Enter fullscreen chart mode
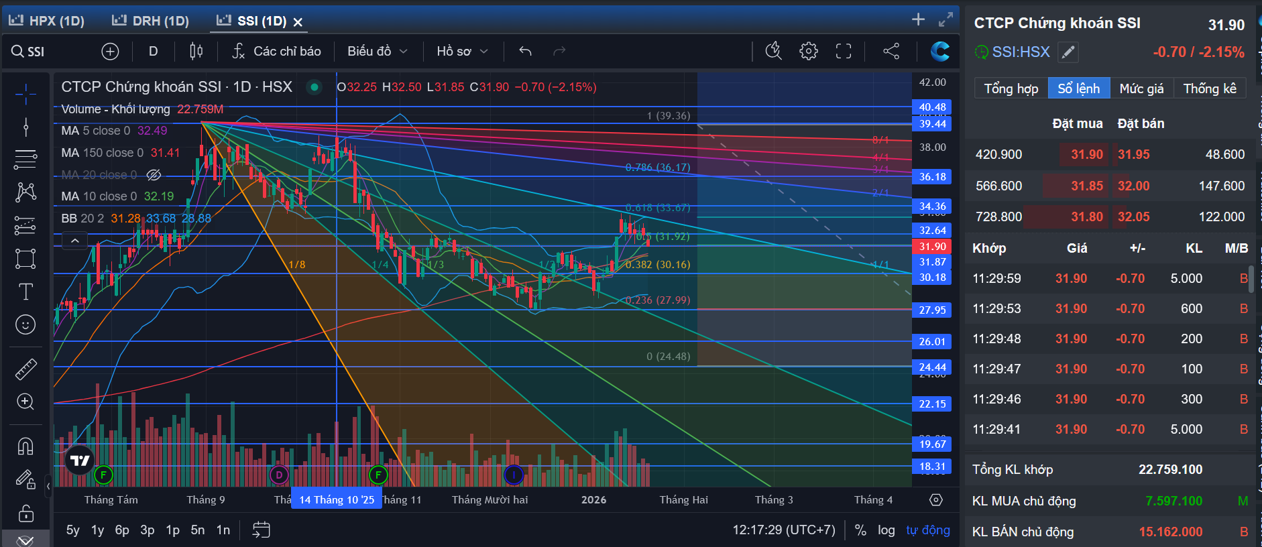 point(844,51)
